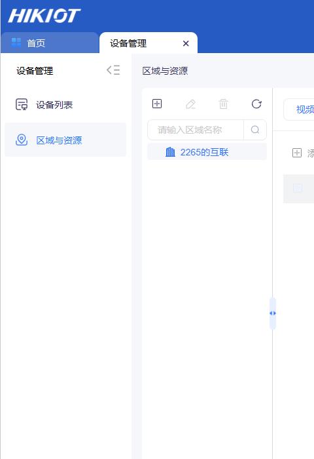This screenshot has width=314, height=459.
Task: Click the edit region pencil icon
Action: click(190, 104)
